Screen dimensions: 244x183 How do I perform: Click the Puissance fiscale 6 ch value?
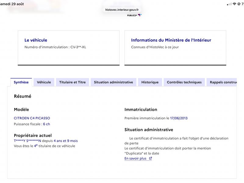[47, 124]
